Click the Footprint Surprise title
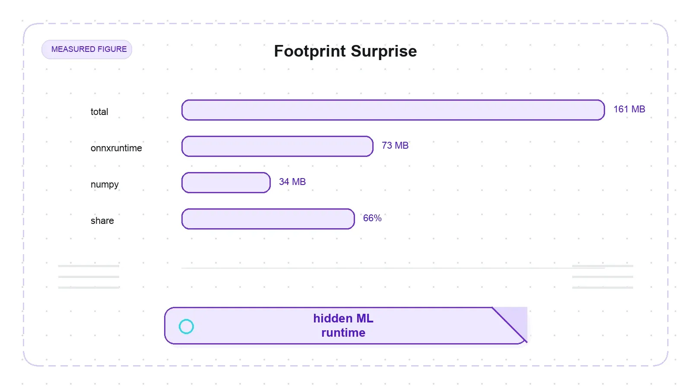The height and width of the screenshot is (389, 691). pos(345,51)
